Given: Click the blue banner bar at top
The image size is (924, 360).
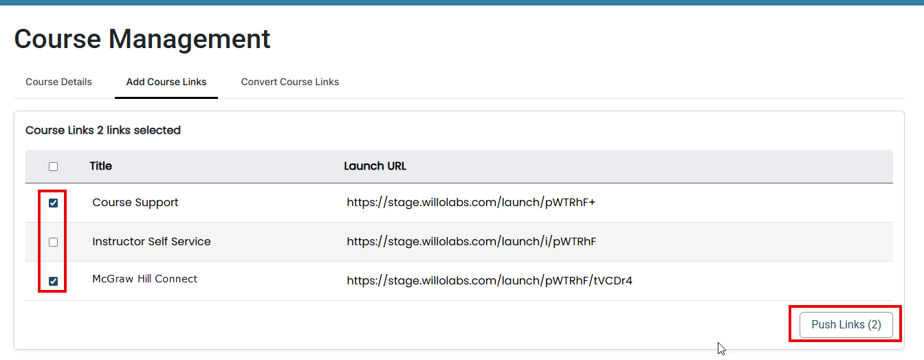Looking at the screenshot, I should (462, 2).
